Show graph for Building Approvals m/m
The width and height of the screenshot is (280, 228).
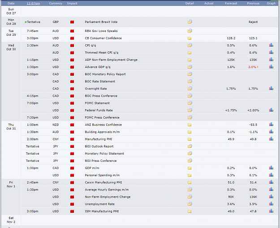pyautogui.click(x=271, y=132)
